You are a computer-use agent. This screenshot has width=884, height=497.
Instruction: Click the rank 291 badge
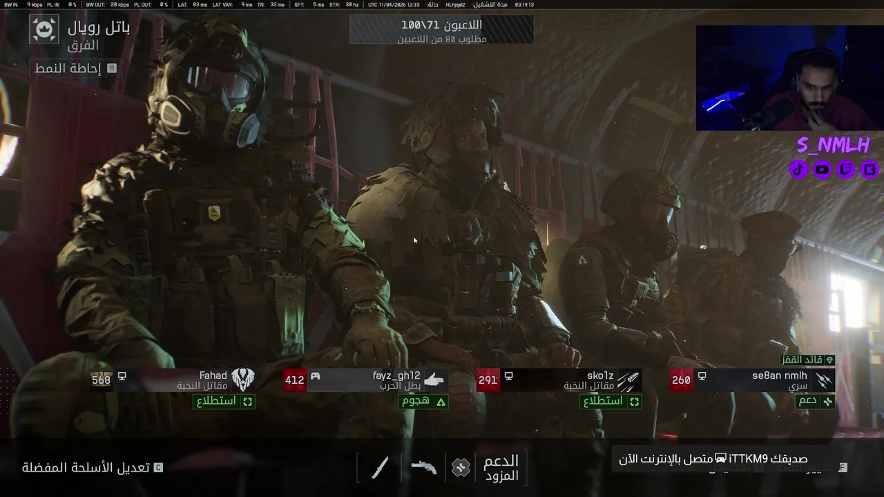click(488, 380)
